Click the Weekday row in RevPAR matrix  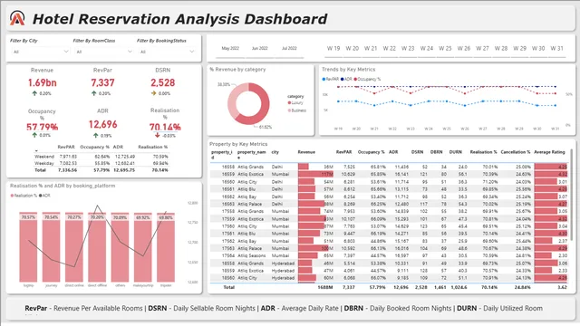[101, 163]
